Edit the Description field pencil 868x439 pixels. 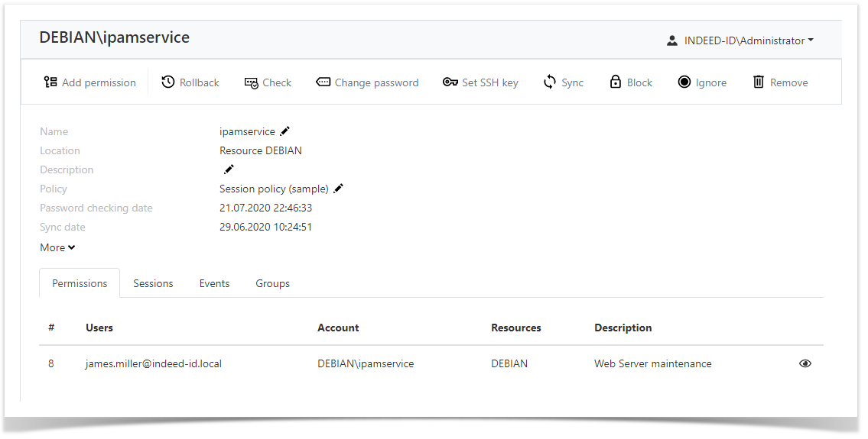point(229,169)
